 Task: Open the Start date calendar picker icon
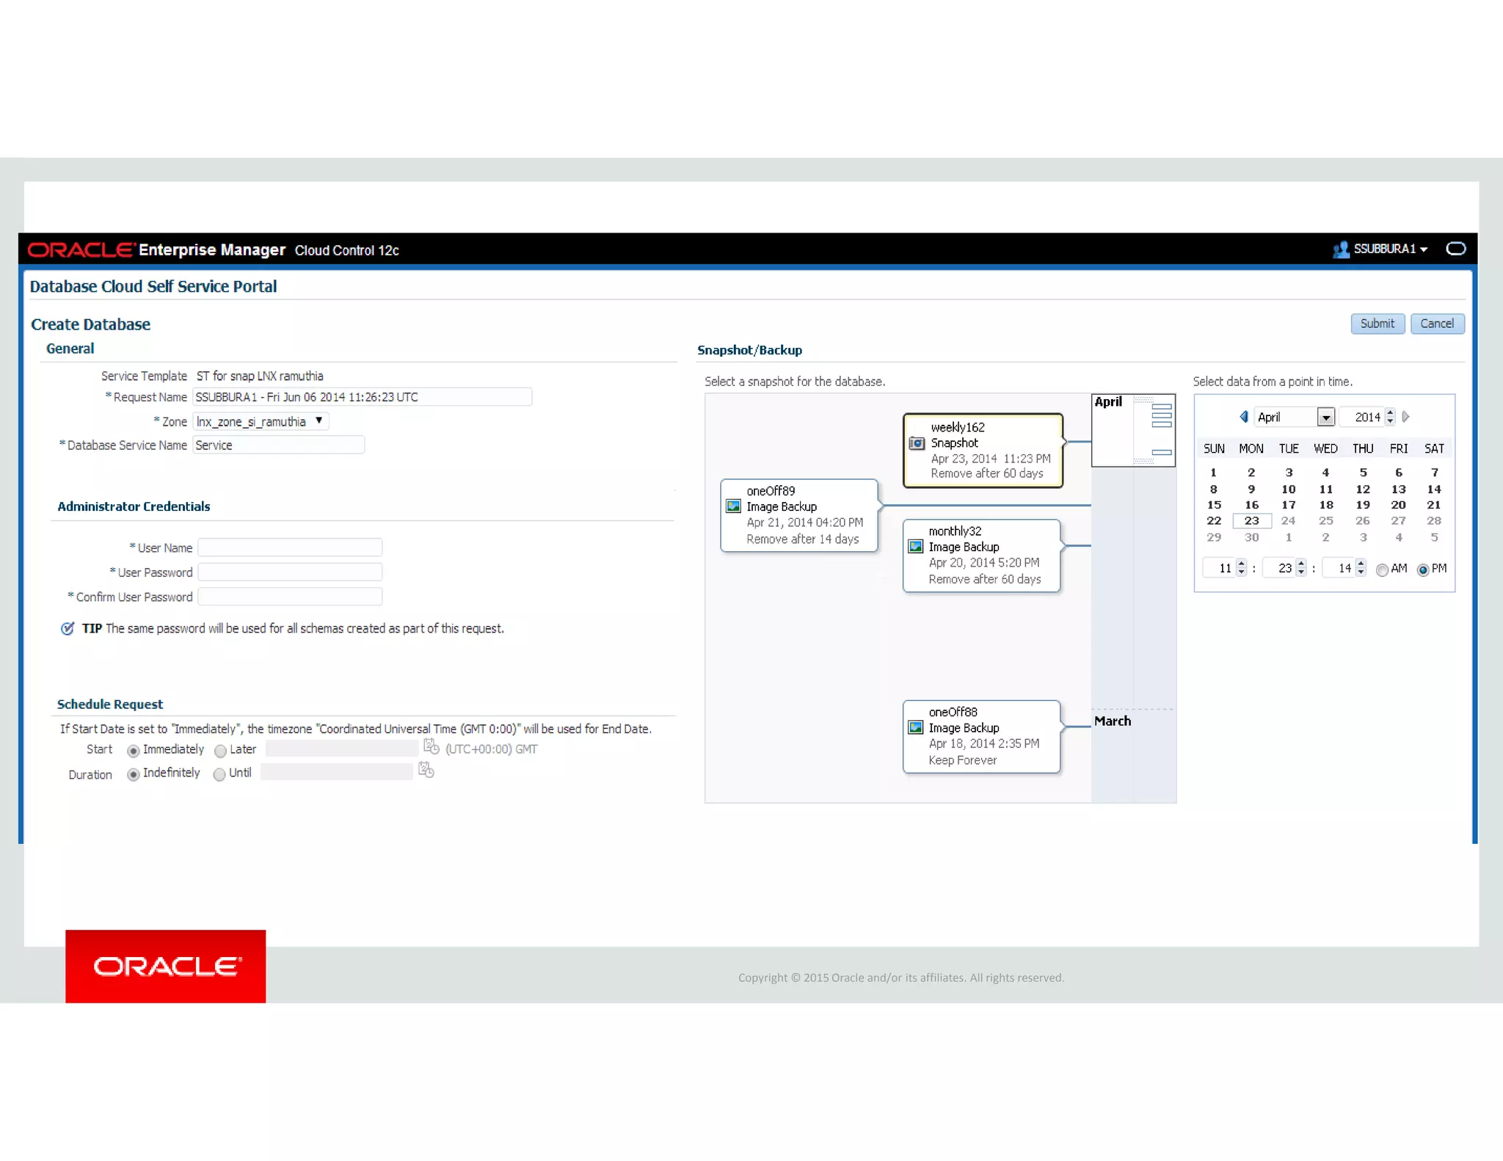(x=431, y=747)
